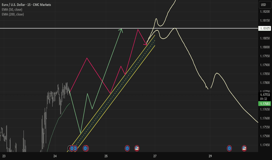The width and height of the screenshot is (272, 160).
Task: Click date label 25 on time axis
Action: (106, 156)
